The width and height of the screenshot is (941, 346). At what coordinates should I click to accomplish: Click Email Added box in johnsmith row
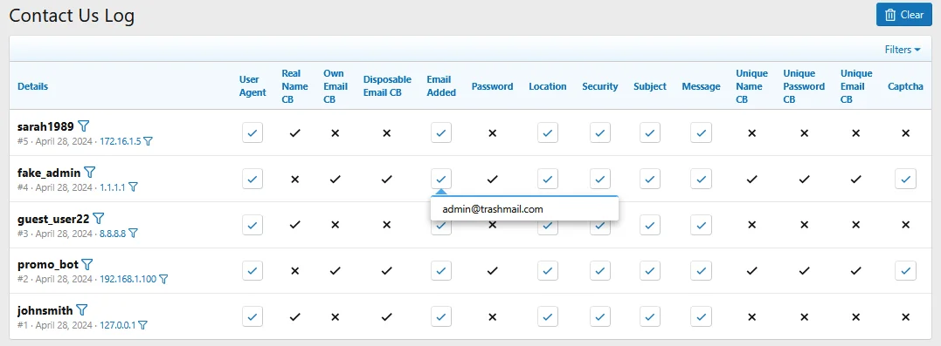pos(441,316)
